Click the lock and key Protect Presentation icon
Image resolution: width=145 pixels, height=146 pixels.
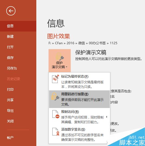point(60,56)
